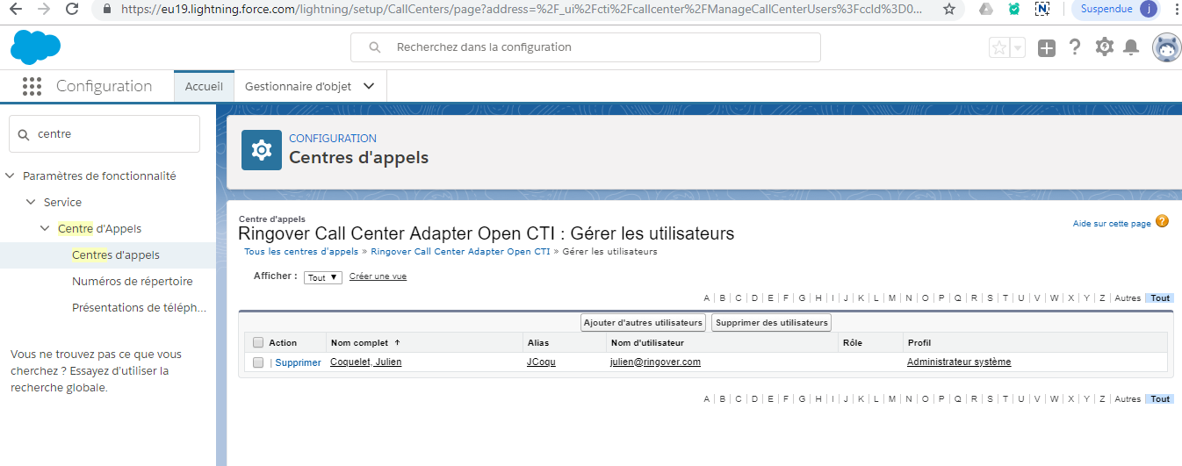The width and height of the screenshot is (1182, 466).
Task: Open the Coquelet, Julien user link
Action: pyautogui.click(x=366, y=362)
